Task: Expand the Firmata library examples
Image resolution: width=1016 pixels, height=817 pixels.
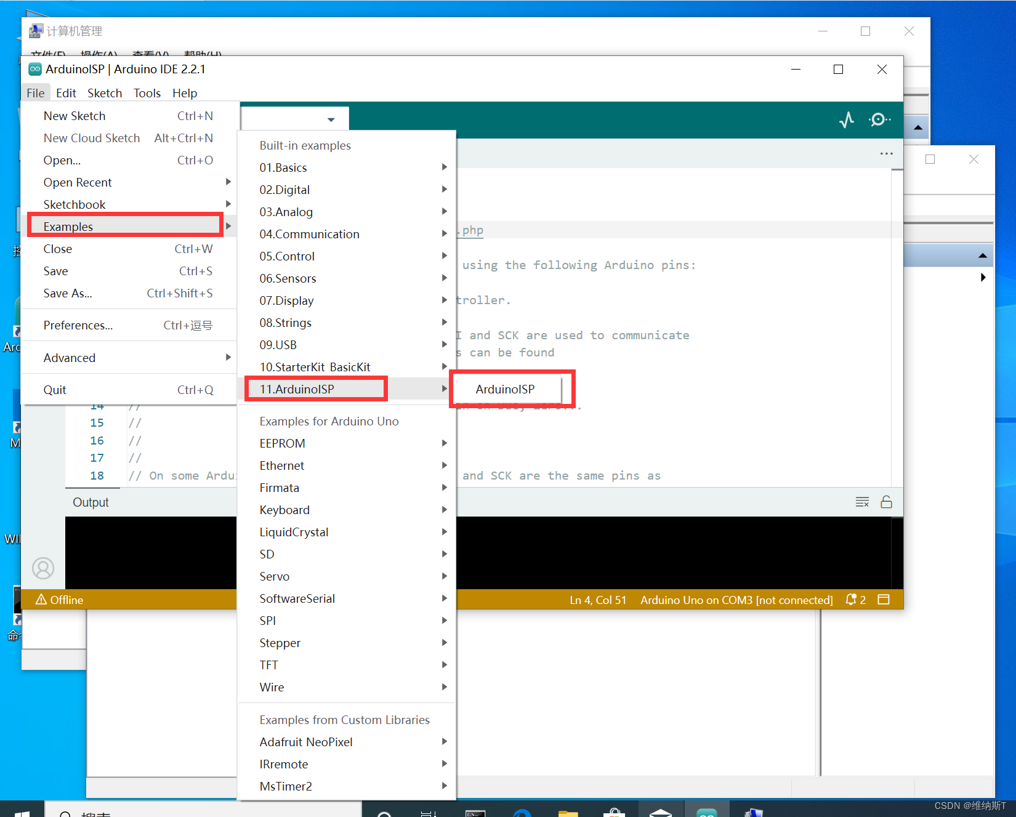Action: click(x=347, y=488)
